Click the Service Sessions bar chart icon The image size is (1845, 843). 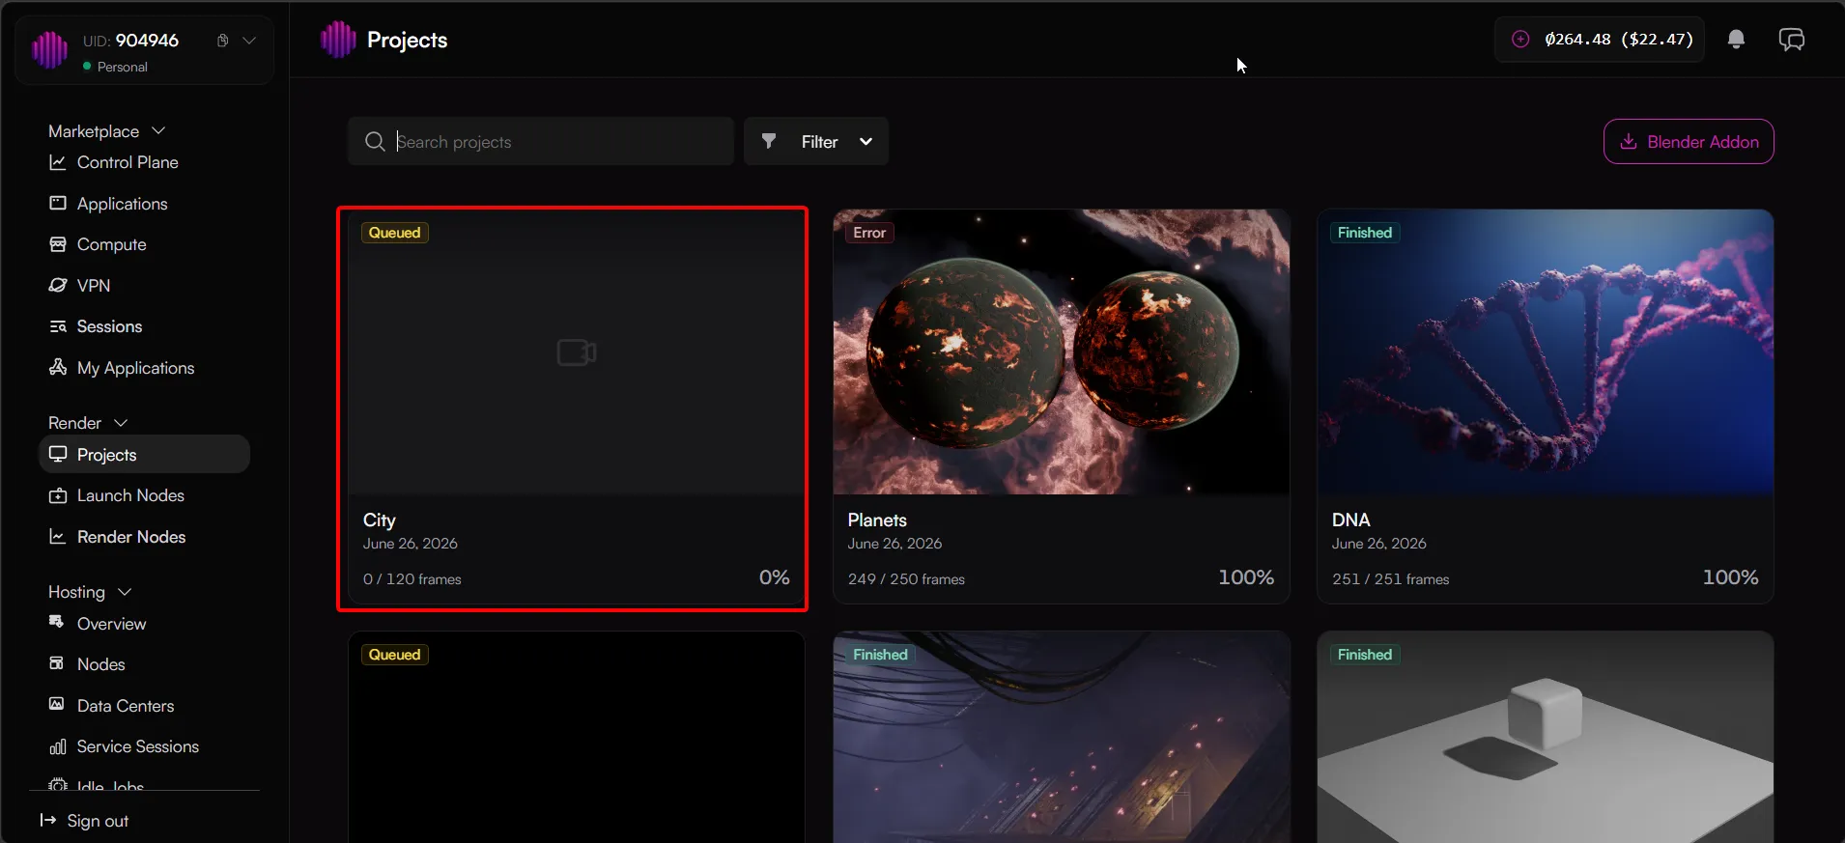pos(58,746)
